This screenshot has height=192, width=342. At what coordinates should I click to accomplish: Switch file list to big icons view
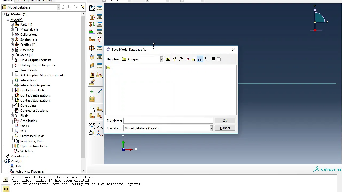(x=207, y=59)
